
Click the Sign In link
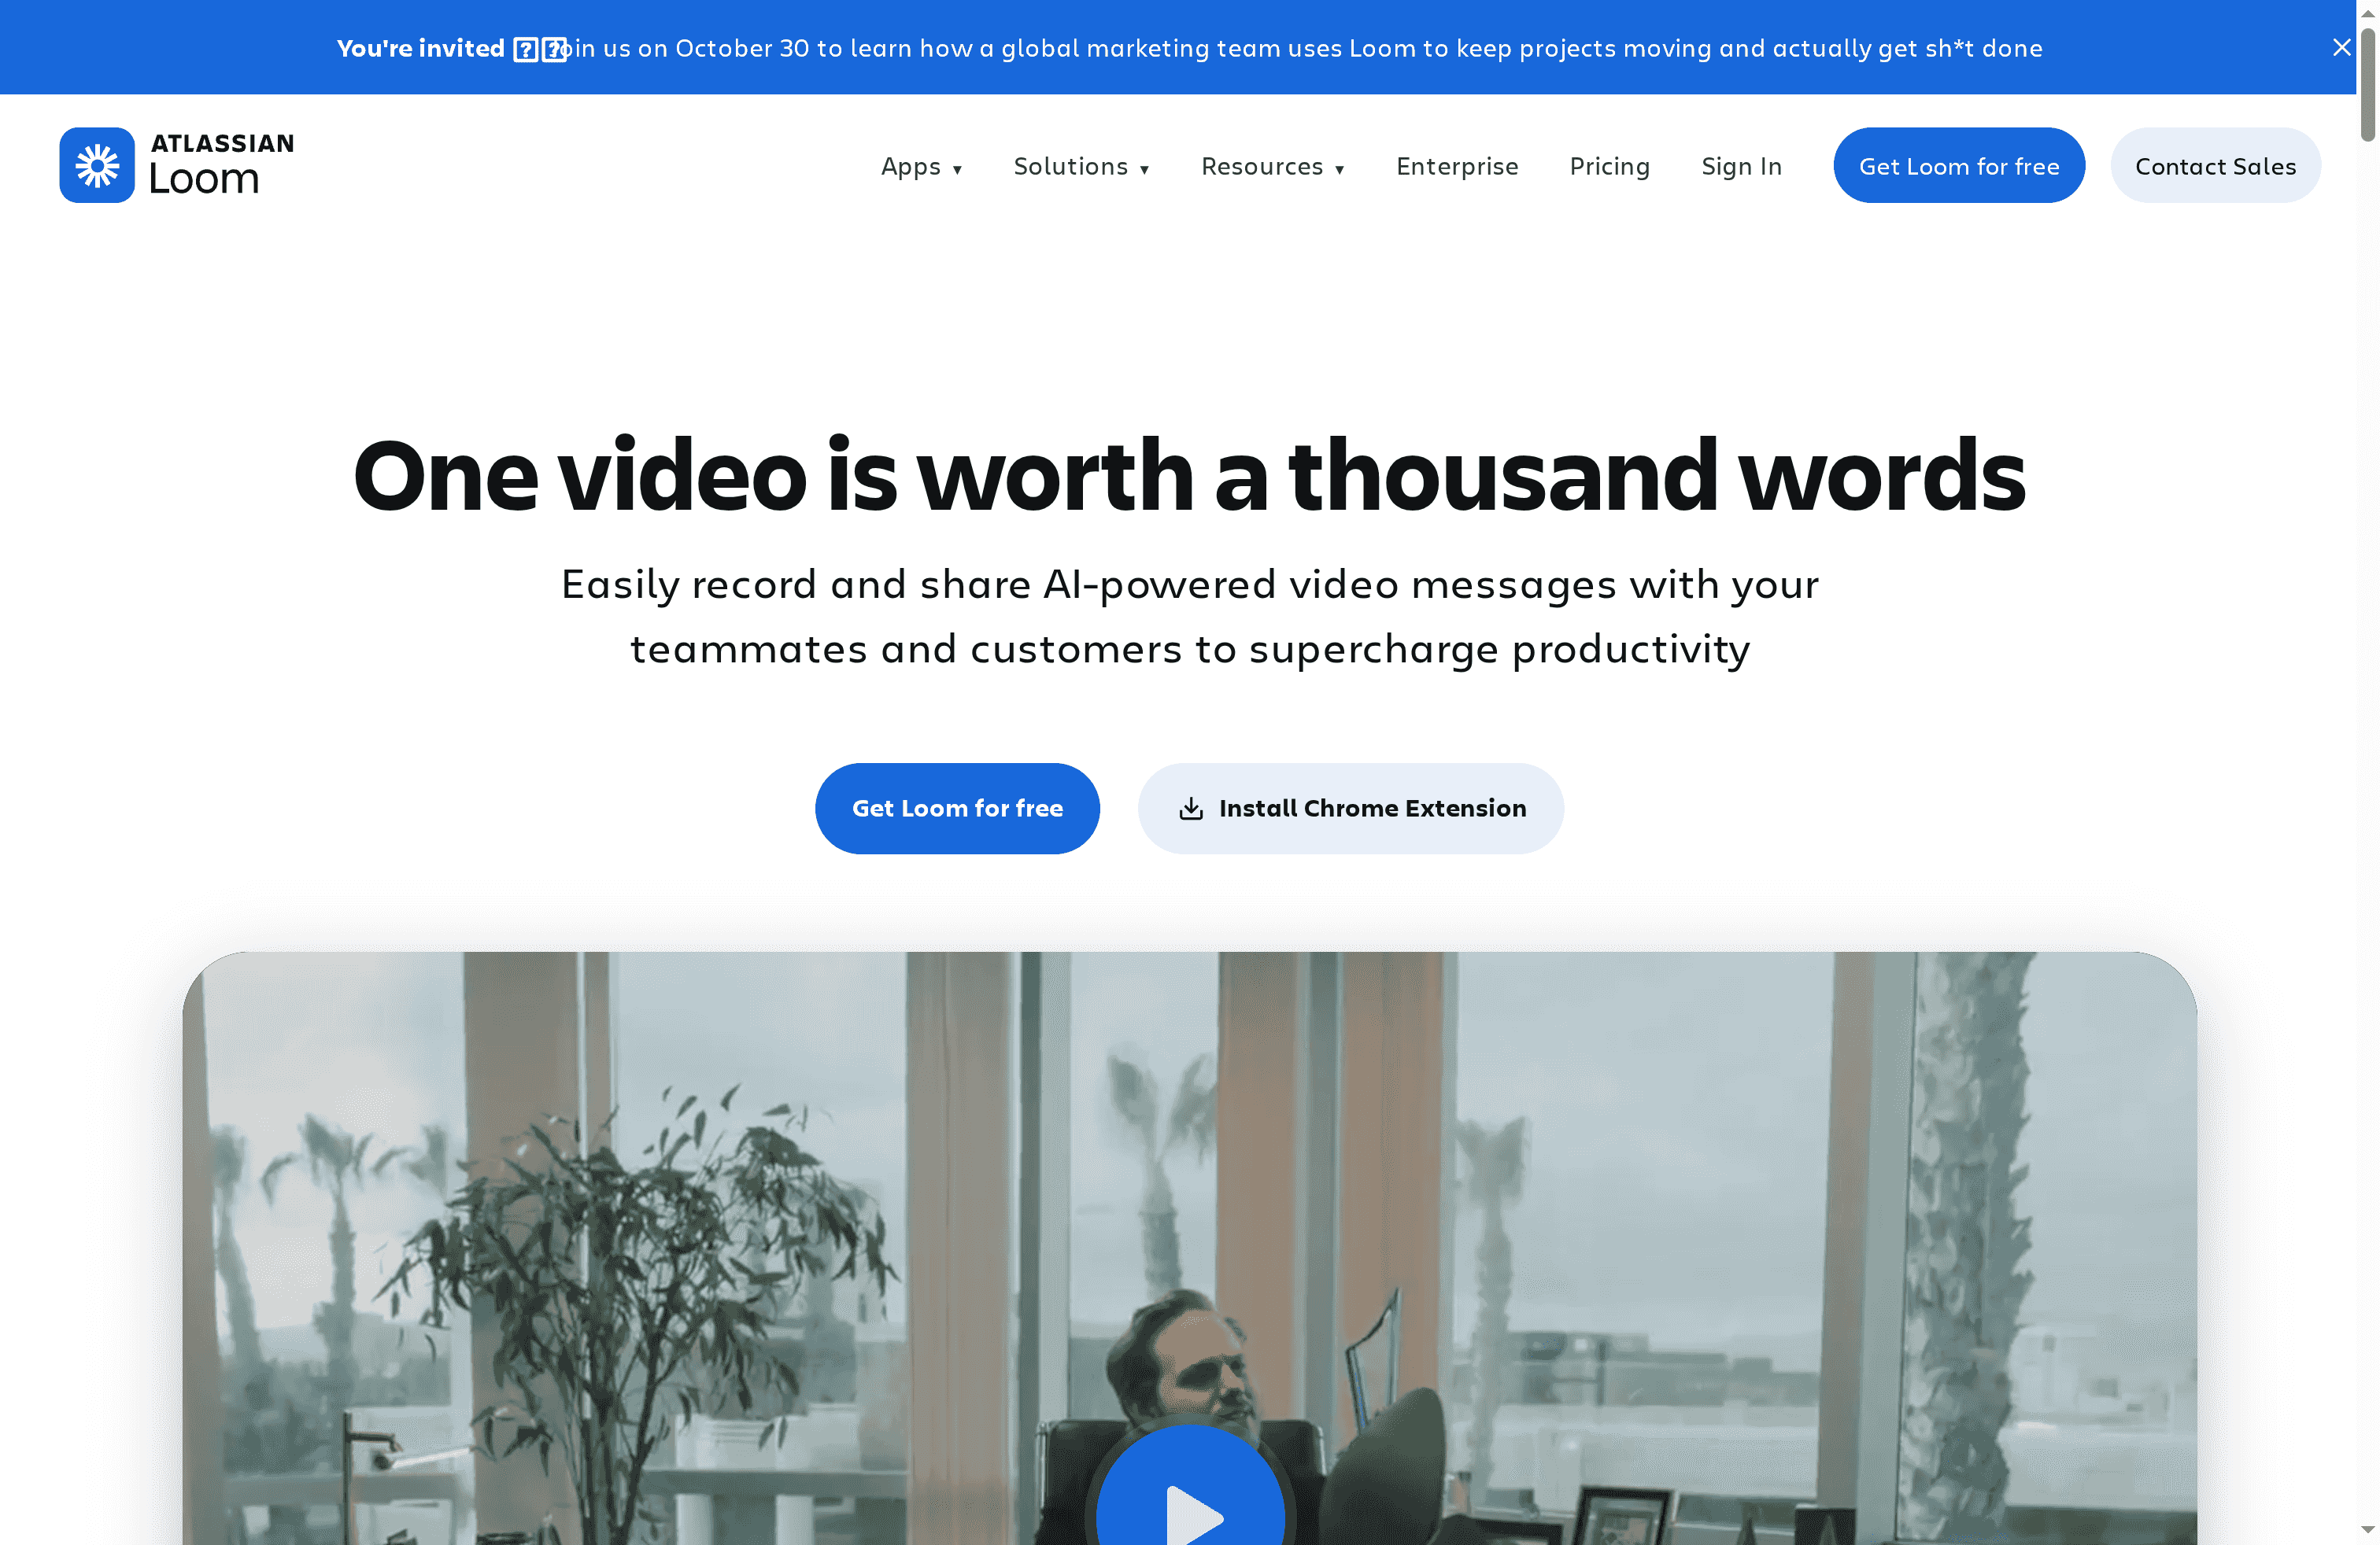coord(1742,166)
